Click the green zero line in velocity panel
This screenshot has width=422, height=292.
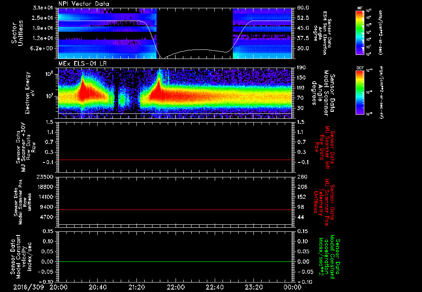coord(175,261)
